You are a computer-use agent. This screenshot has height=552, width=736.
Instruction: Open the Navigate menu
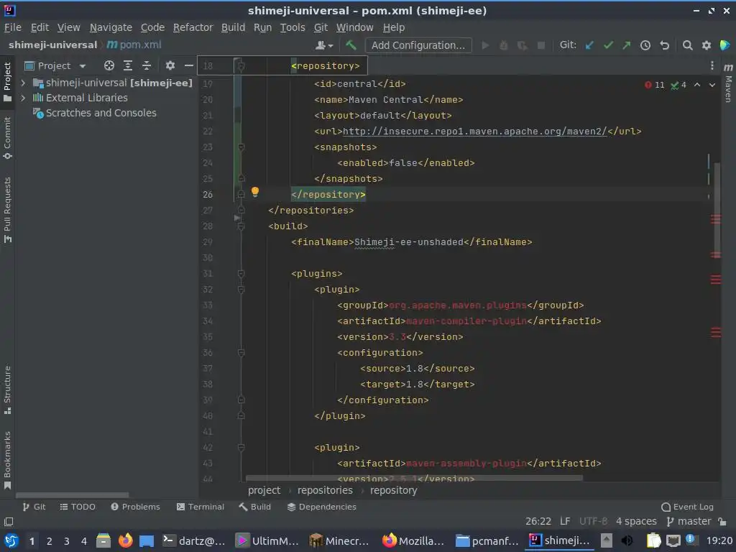[x=111, y=28]
